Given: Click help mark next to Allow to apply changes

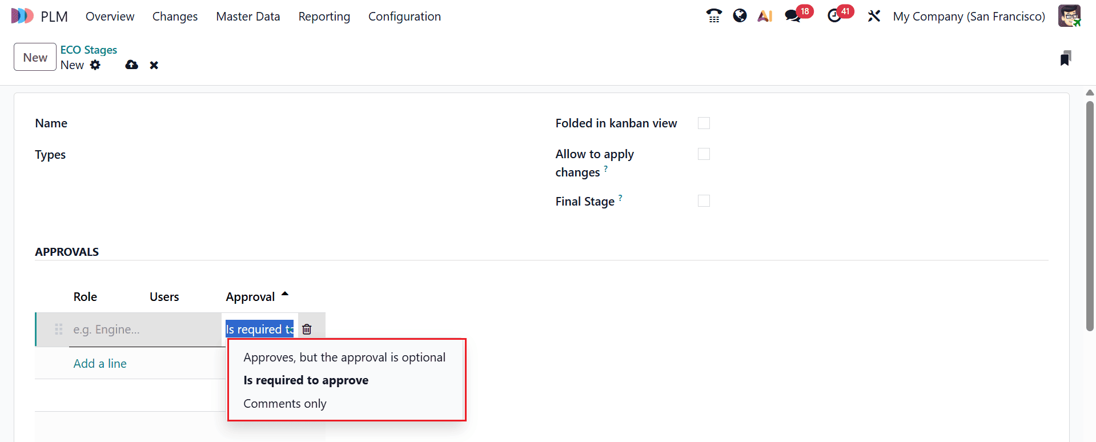Looking at the screenshot, I should (605, 168).
